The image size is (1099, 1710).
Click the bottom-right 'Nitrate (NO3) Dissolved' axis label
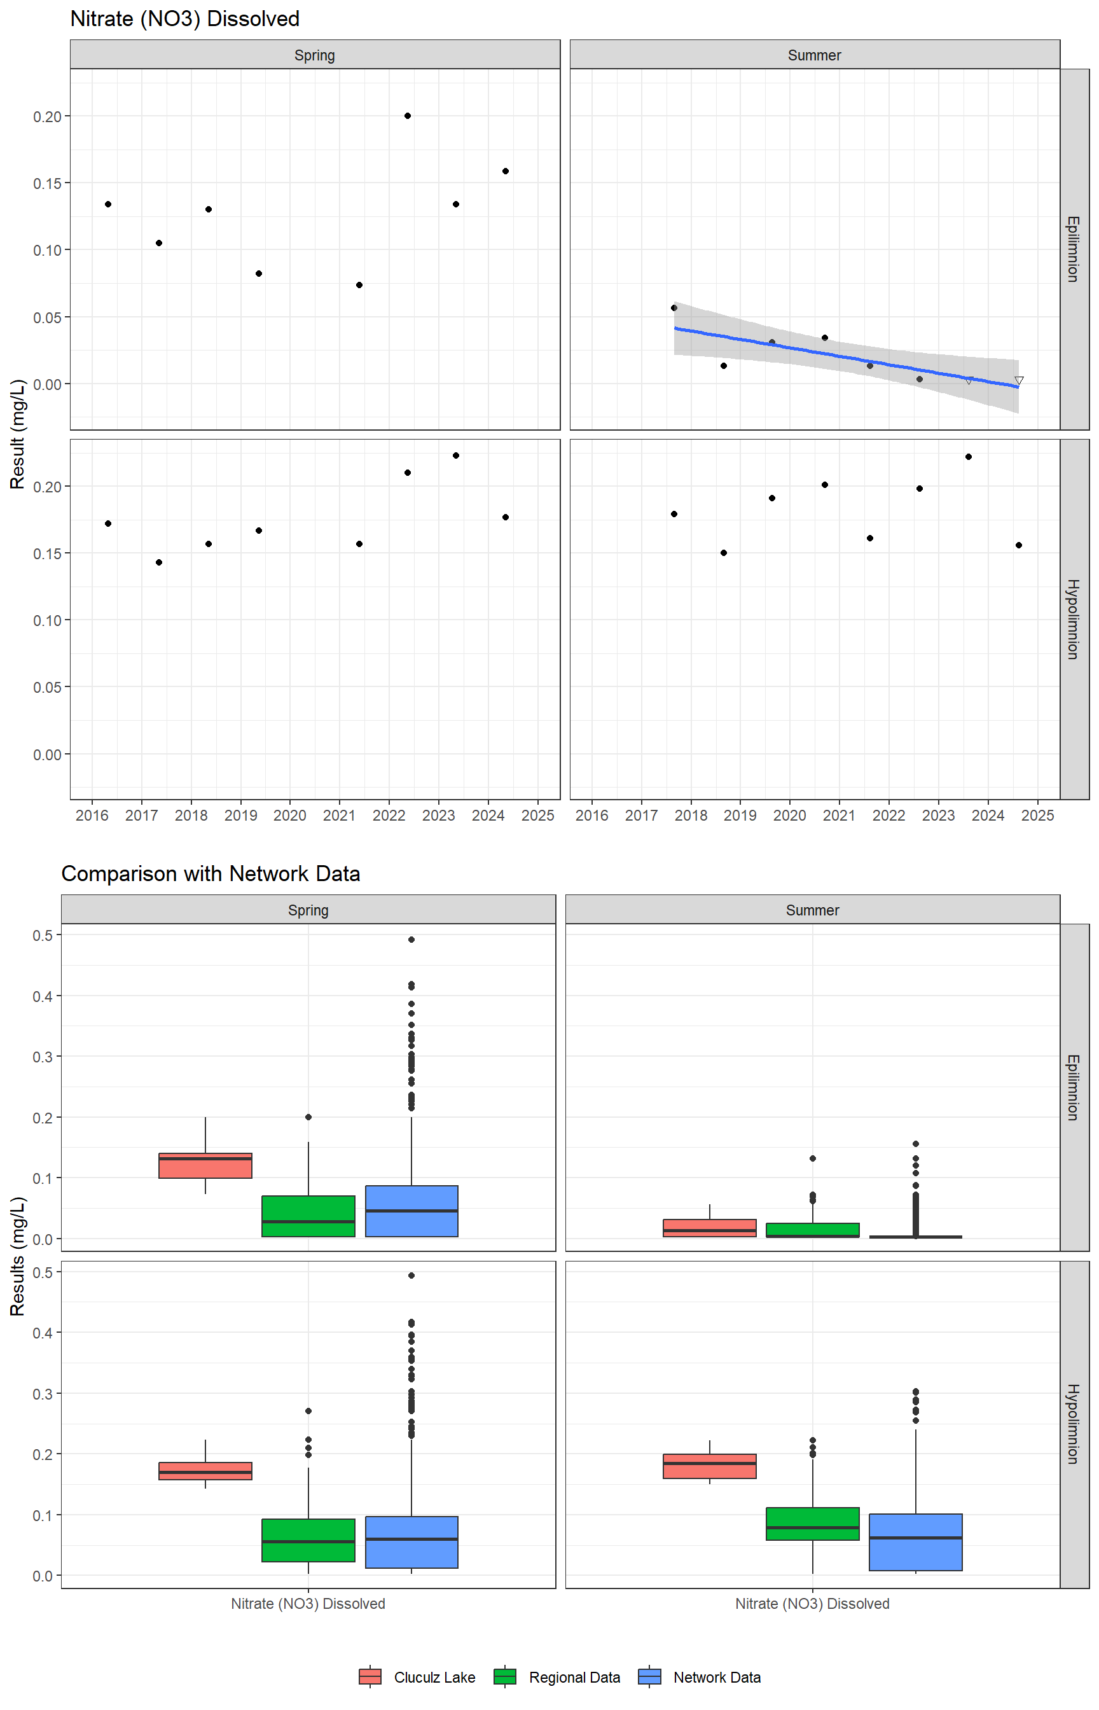point(812,1604)
